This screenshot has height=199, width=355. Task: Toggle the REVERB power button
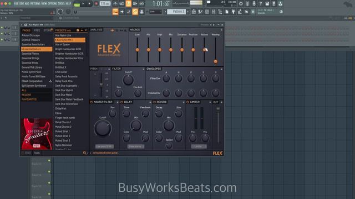[x=154, y=102]
